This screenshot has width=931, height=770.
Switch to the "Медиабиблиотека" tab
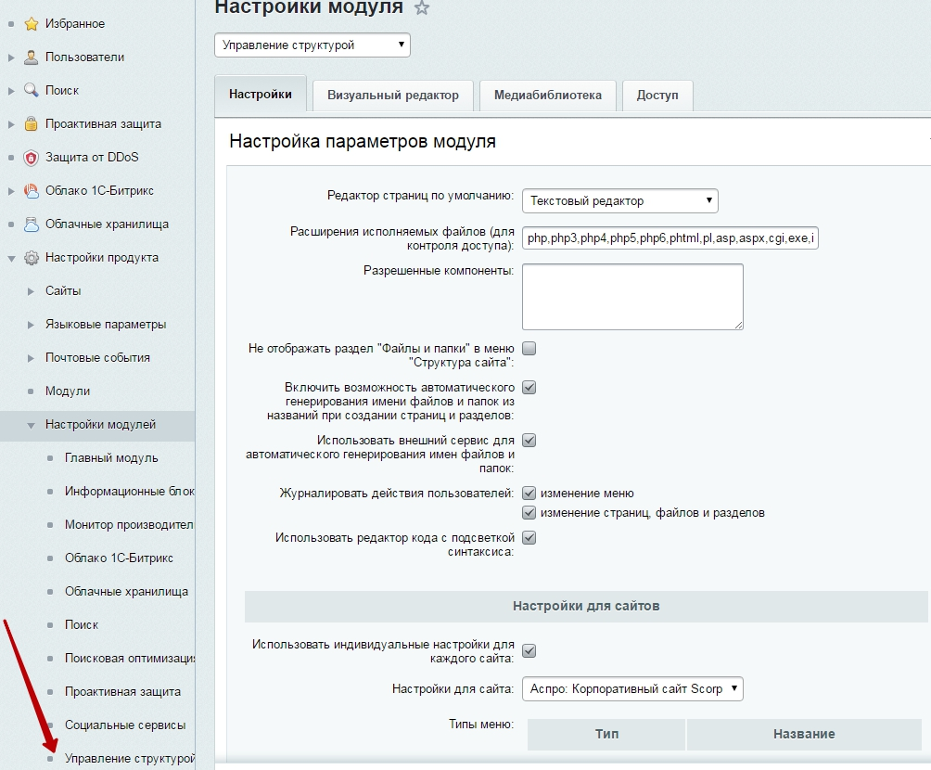coord(547,95)
